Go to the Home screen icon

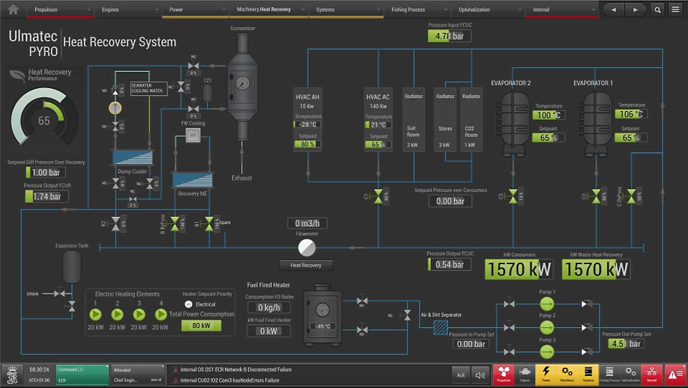[x=13, y=10]
